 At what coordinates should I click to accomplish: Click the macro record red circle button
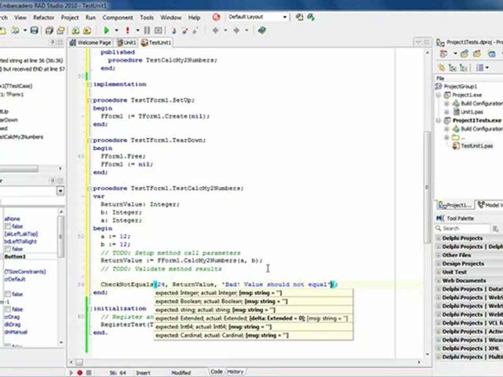80,372
